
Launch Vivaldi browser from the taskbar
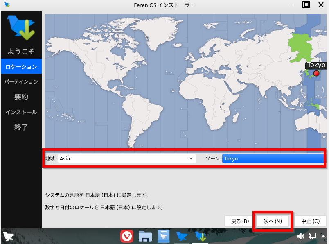click(x=127, y=236)
